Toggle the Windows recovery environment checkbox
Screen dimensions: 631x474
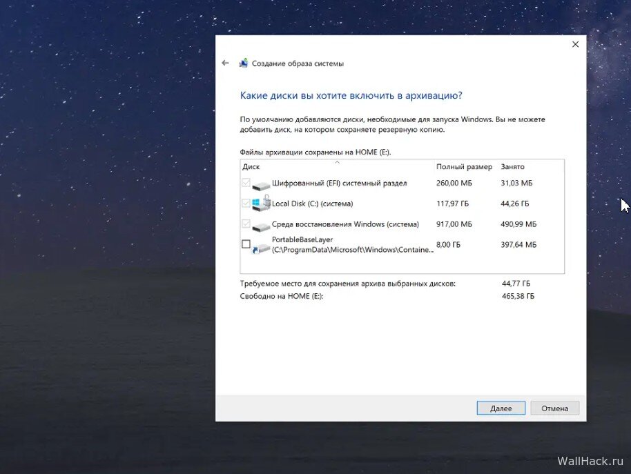246,224
